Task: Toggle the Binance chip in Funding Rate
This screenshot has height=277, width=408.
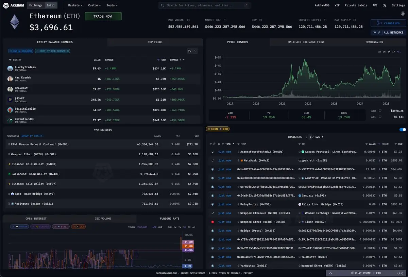Action: pos(40,226)
